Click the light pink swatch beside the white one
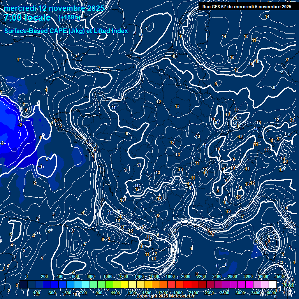This screenshot has height=299, width=299. pyautogui.click(x=265, y=284)
